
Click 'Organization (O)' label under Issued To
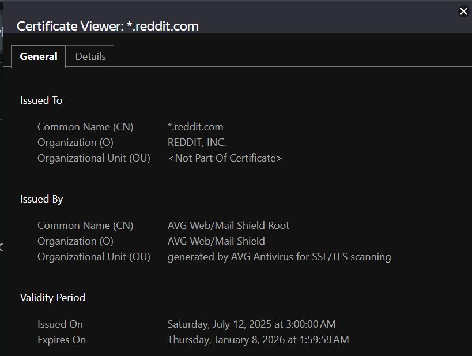[x=75, y=143]
